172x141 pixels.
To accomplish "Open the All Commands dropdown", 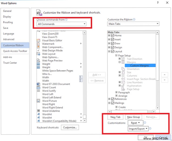I will (61, 24).
